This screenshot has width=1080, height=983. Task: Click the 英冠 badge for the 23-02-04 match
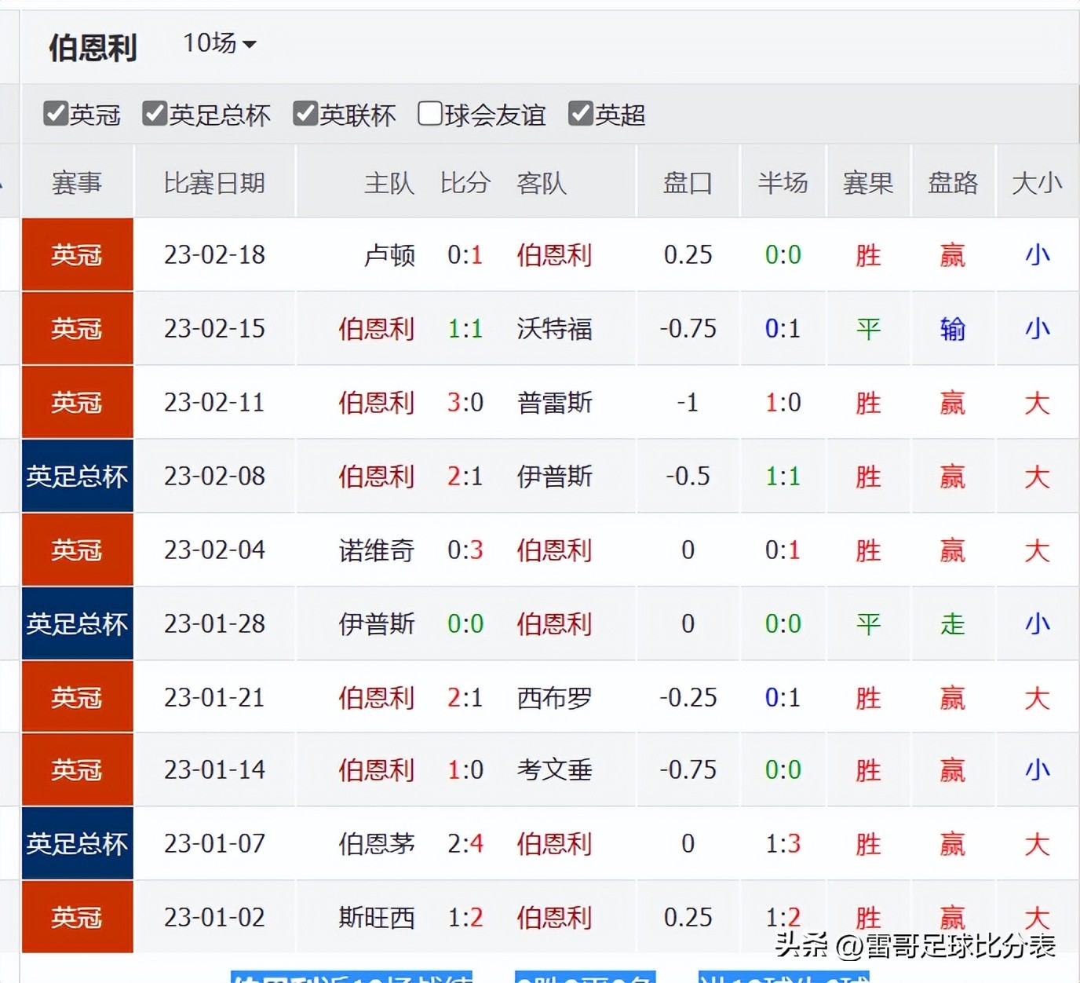click(76, 550)
